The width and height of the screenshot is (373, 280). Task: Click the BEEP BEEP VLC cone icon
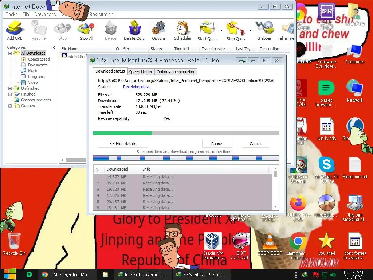point(270,244)
